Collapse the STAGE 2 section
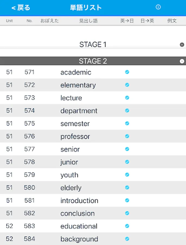This screenshot has width=186, height=245. (182, 61)
